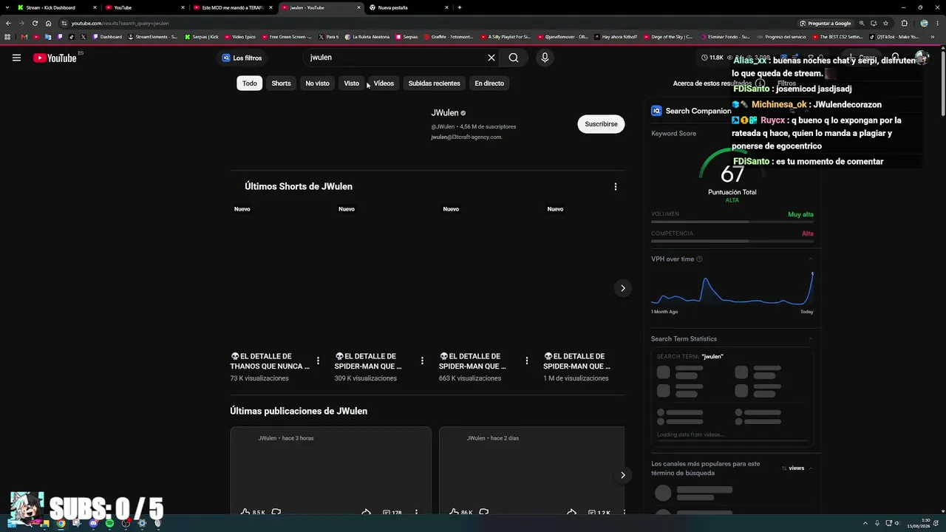Show next posts in Últimas publicaciones carousel
Screen dimensions: 946x532
coord(622,475)
